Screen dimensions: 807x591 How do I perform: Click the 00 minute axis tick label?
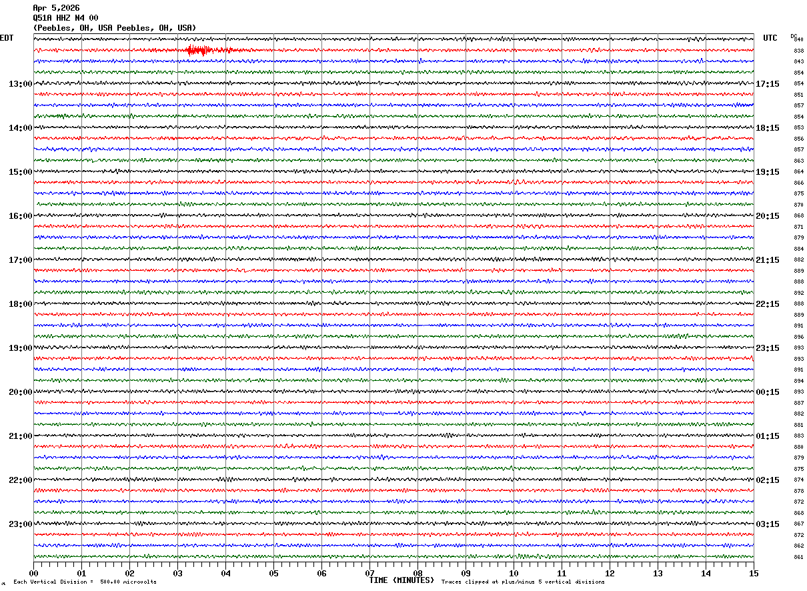click(33, 574)
